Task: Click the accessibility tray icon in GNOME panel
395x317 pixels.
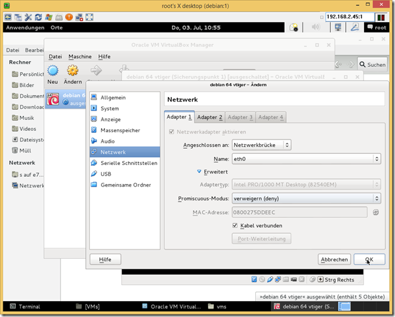Action: tap(355, 27)
